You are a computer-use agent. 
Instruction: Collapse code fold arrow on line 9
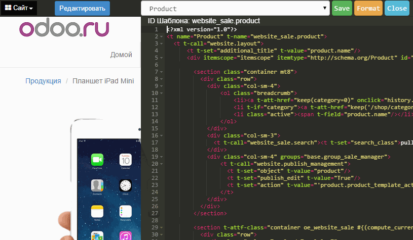pos(161,86)
